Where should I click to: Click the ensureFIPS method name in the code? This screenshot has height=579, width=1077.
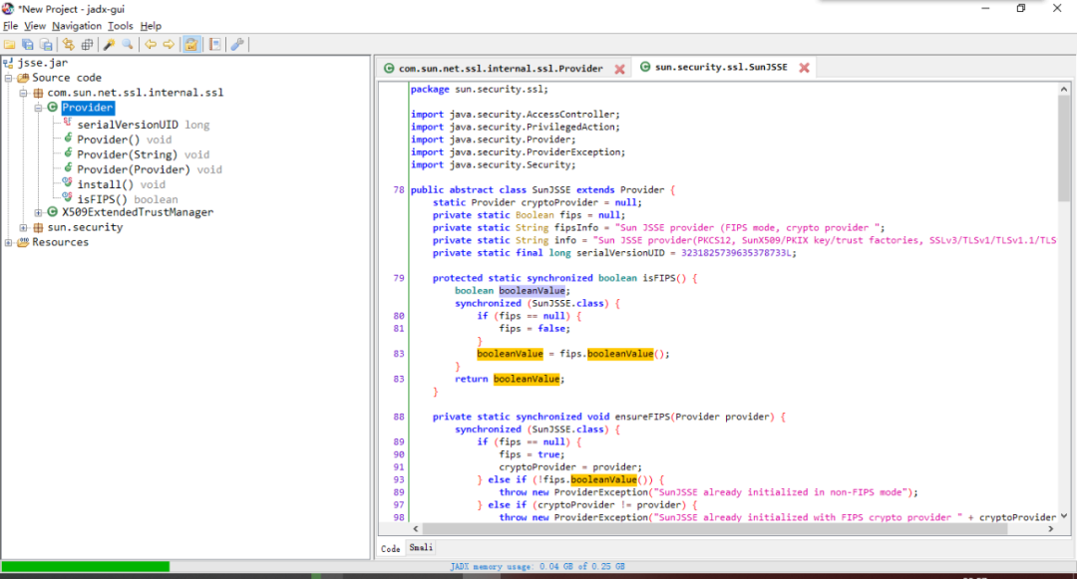point(642,418)
